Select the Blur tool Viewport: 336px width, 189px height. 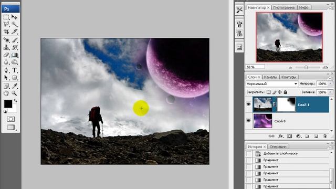[x=6, y=62]
